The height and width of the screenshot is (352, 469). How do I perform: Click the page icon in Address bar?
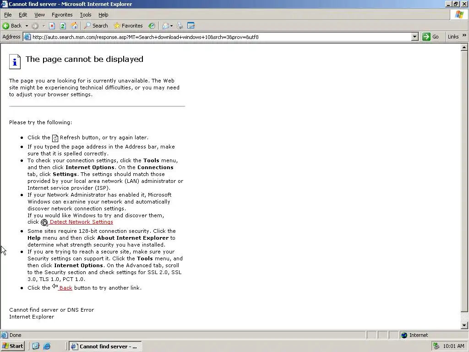click(27, 37)
